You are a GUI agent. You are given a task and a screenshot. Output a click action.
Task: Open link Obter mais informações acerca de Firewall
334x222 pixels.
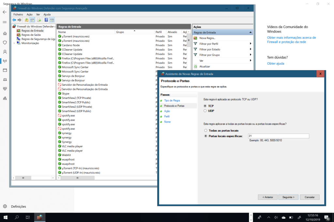tap(291, 40)
